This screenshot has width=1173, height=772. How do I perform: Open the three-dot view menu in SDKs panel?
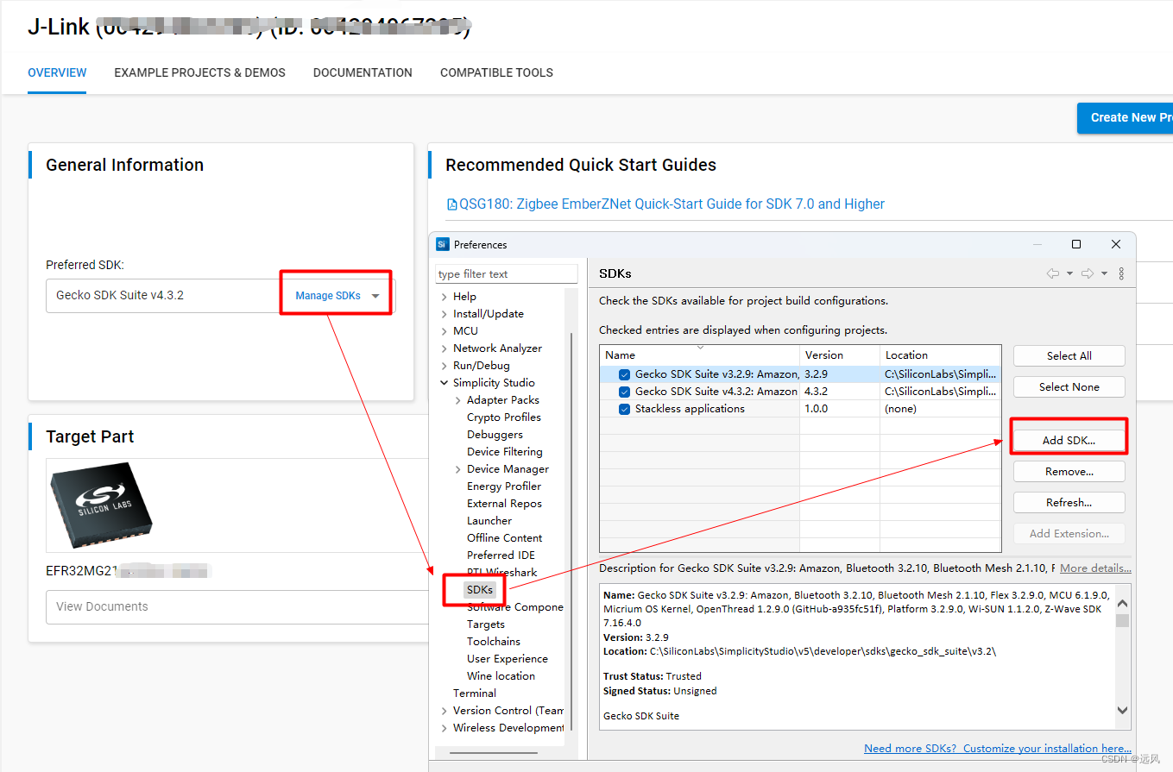point(1119,273)
